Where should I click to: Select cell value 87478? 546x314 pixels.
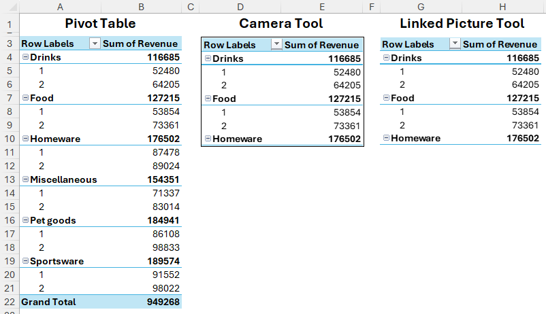(166, 152)
